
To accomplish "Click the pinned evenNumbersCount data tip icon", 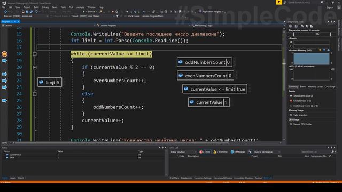I will [181, 76].
